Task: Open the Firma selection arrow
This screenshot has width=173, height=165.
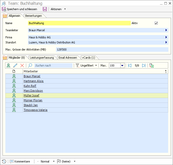Action: [x=166, y=37]
